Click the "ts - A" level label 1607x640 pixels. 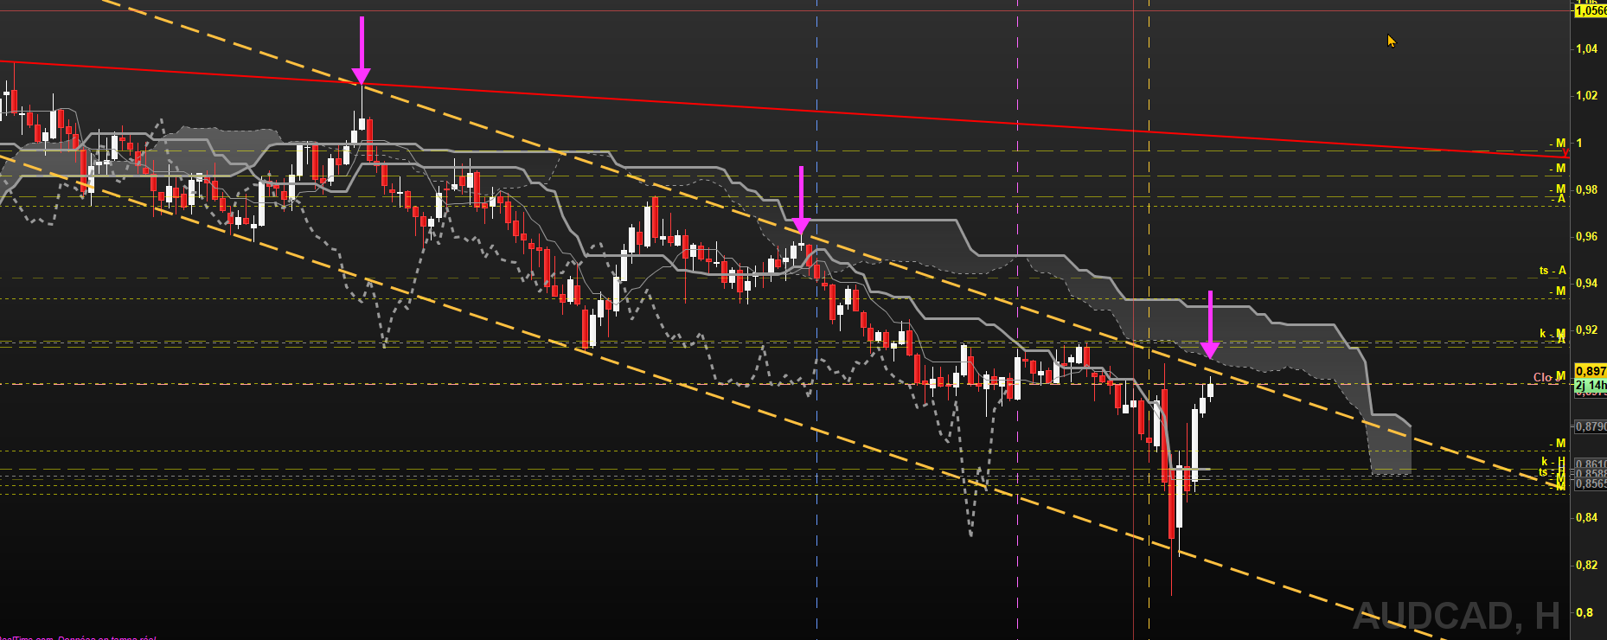(x=1553, y=271)
